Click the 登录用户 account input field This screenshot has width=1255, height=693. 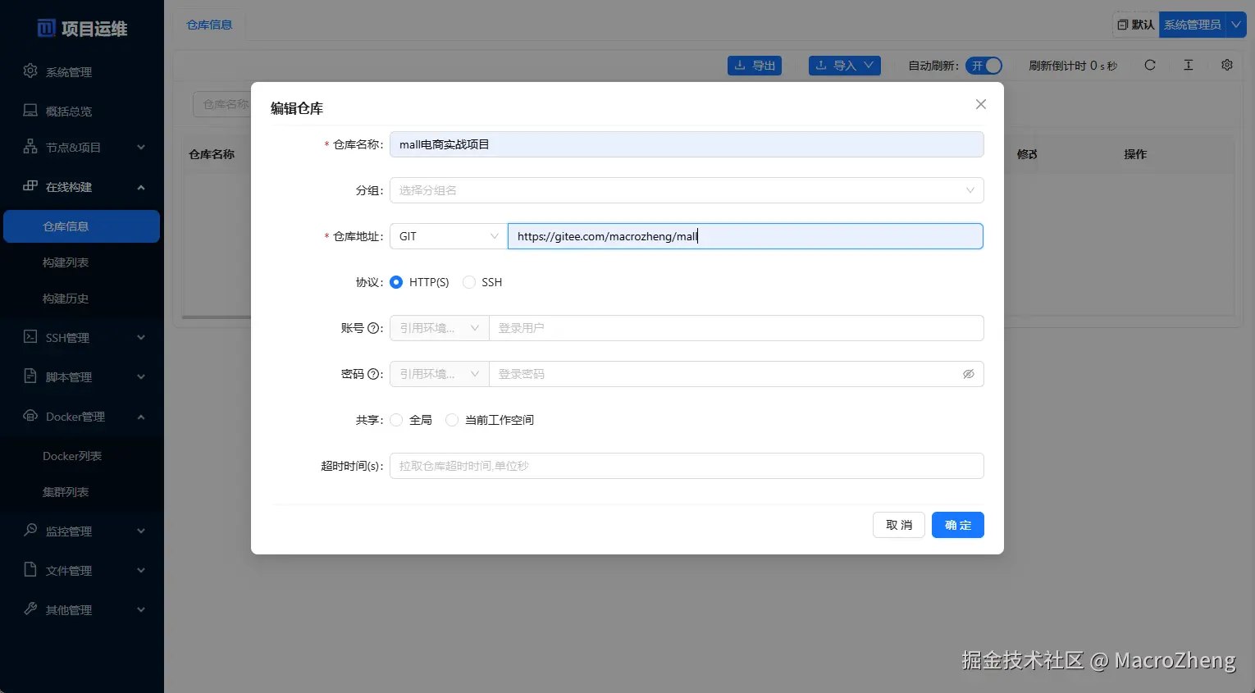coord(737,328)
